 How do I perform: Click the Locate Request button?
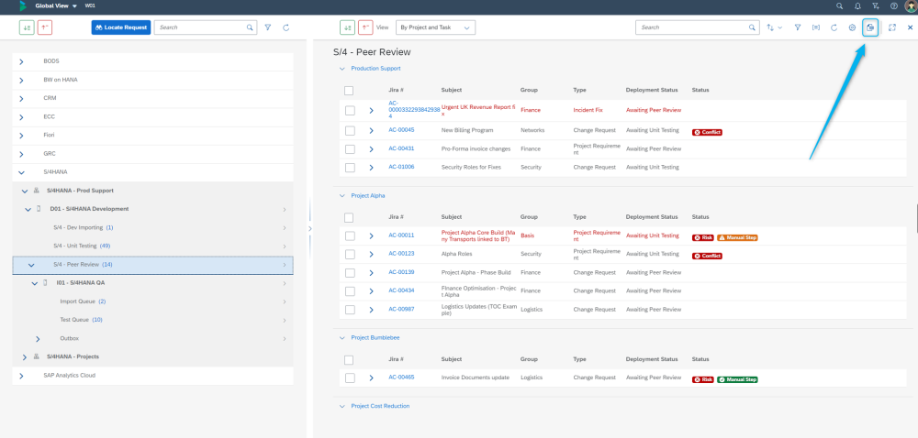[x=120, y=27]
